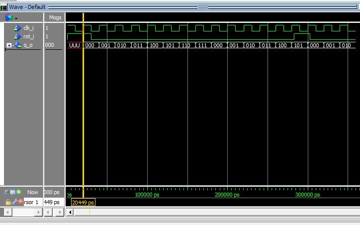
Task: Click the wrench edit cursor icon
Action: [x=14, y=202]
